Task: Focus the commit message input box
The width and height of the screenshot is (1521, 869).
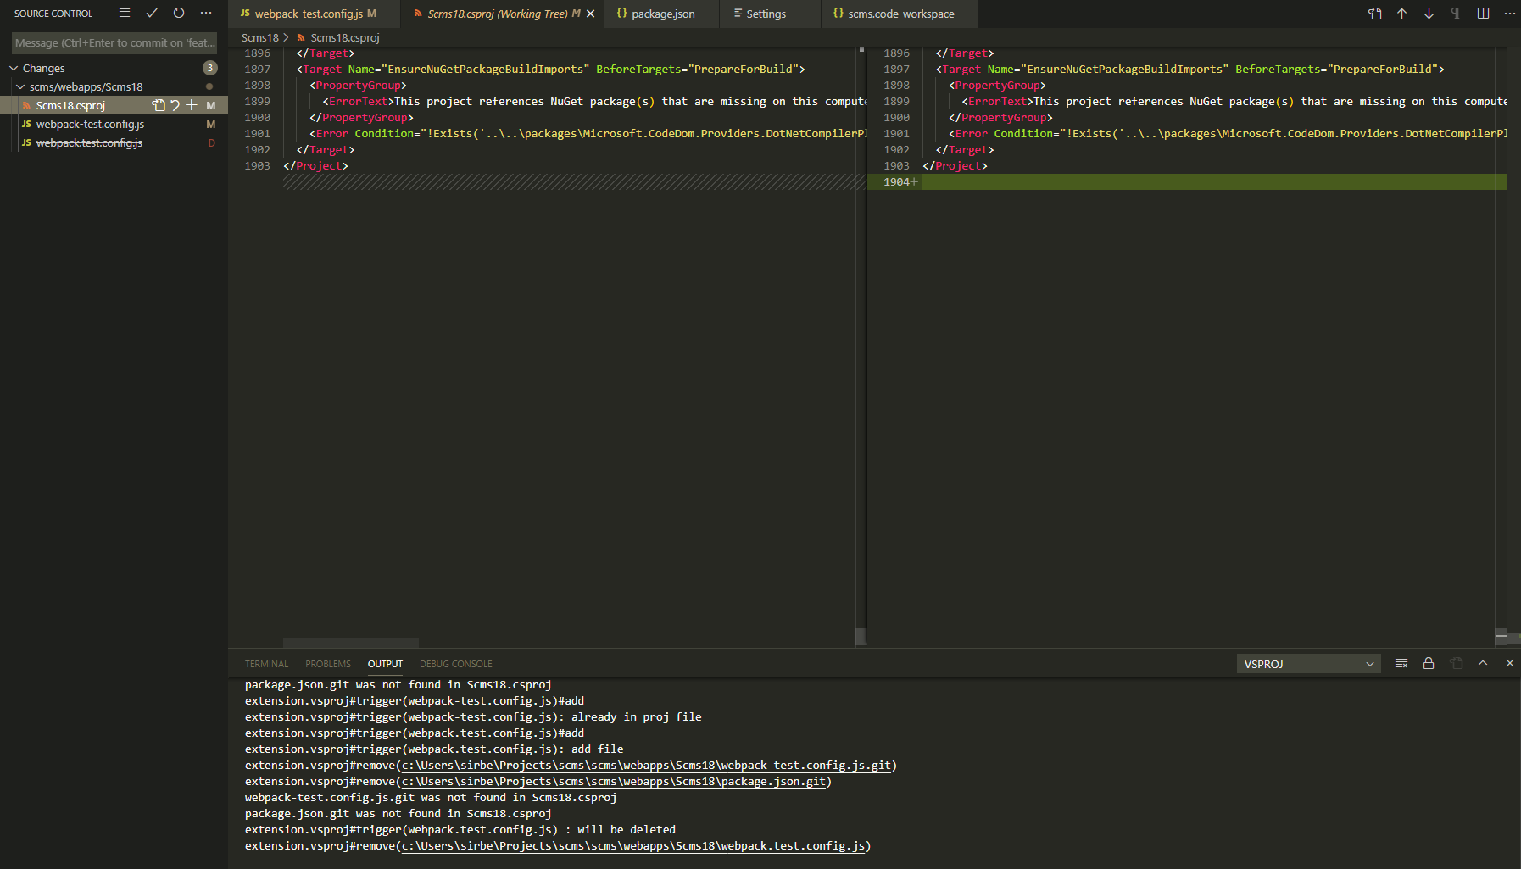Action: point(114,42)
